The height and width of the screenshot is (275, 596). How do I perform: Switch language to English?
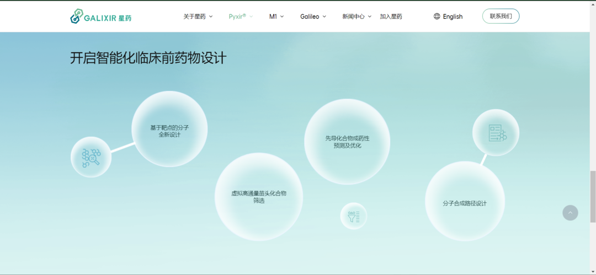pos(453,17)
